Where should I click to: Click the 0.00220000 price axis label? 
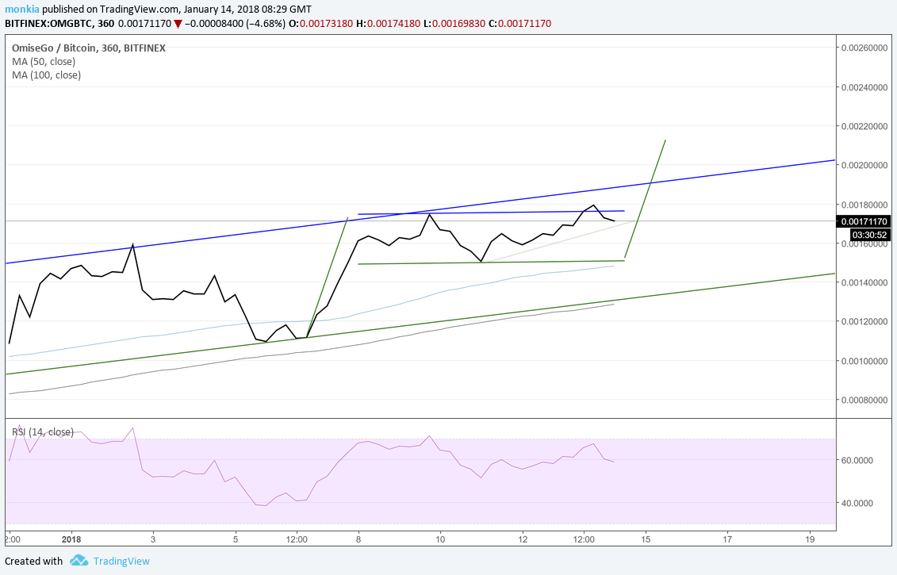864,126
